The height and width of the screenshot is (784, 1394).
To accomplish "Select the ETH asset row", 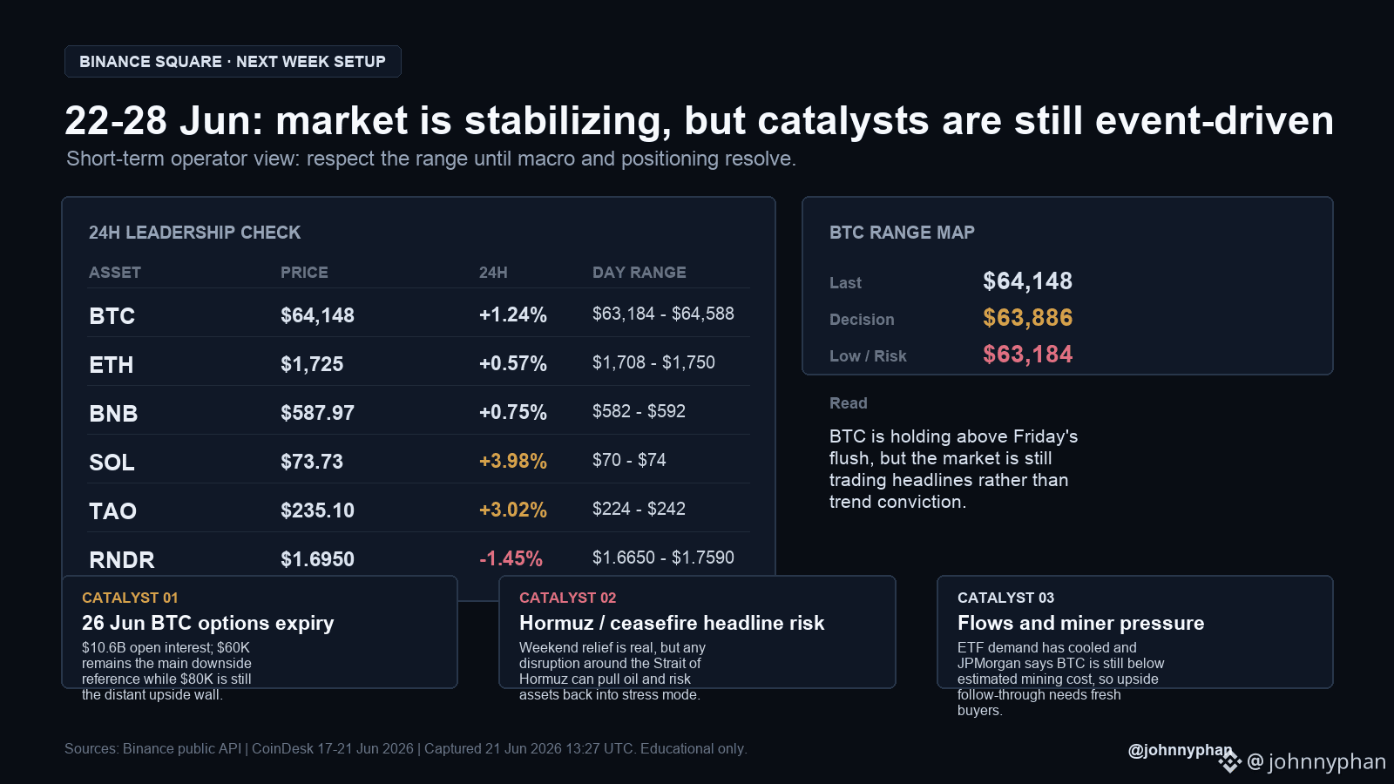I will point(419,362).
